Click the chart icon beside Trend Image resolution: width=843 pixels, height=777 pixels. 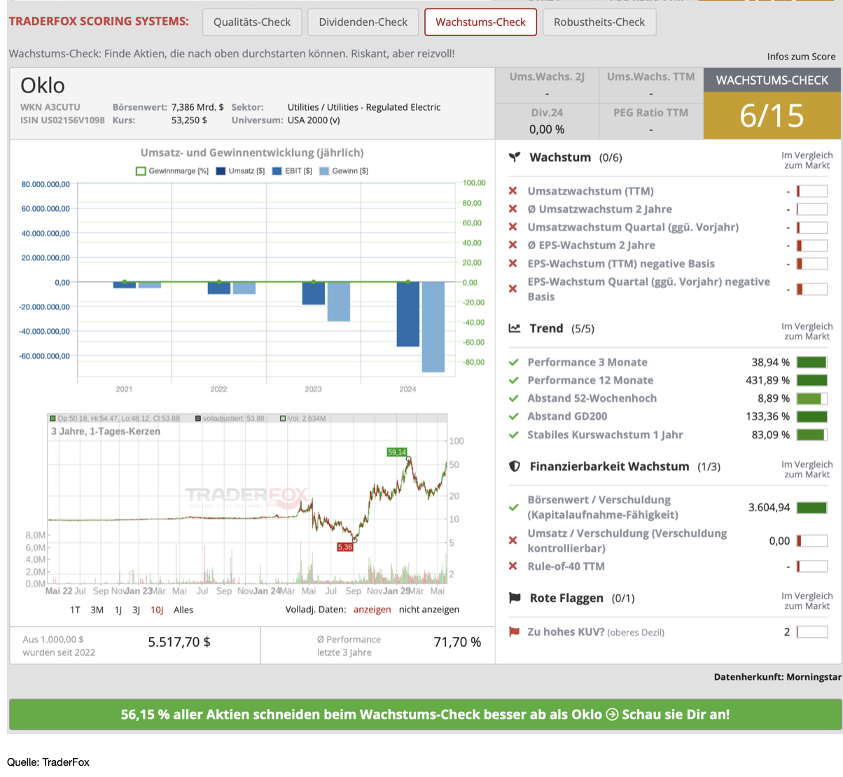[x=515, y=328]
